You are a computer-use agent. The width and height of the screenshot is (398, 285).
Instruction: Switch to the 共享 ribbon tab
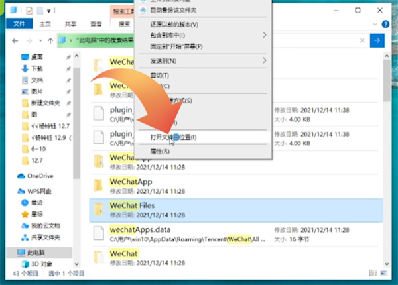(70, 24)
